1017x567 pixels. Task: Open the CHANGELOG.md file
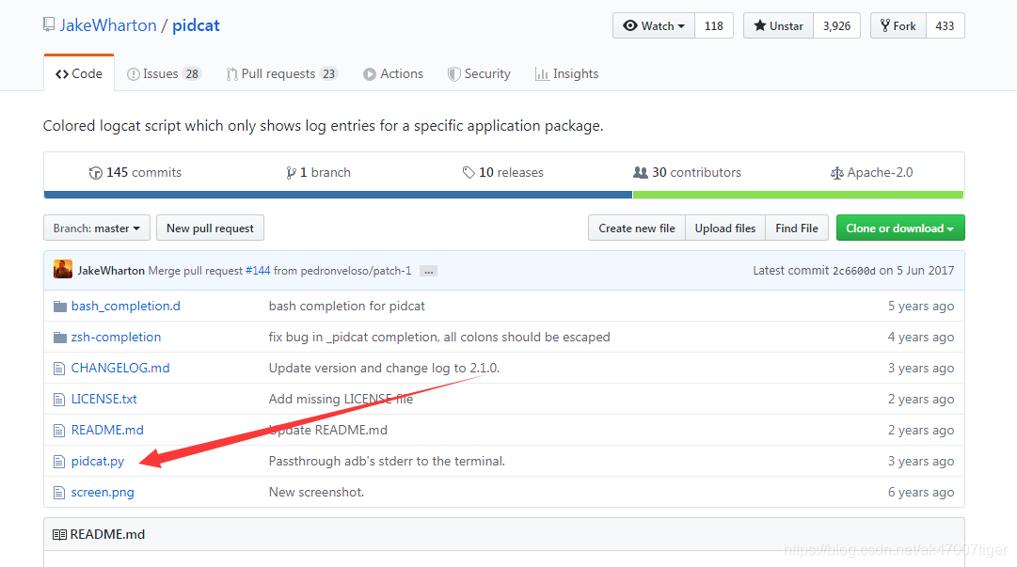pyautogui.click(x=120, y=368)
